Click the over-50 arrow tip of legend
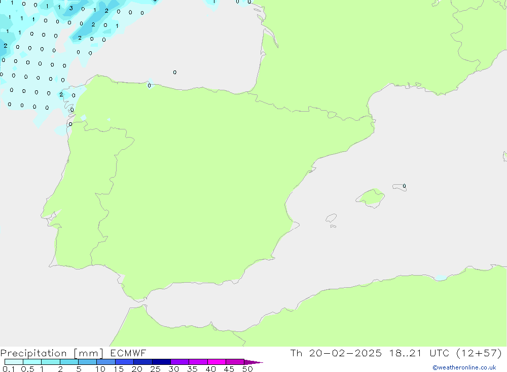The height and width of the screenshot is (372, 507). tap(253, 362)
